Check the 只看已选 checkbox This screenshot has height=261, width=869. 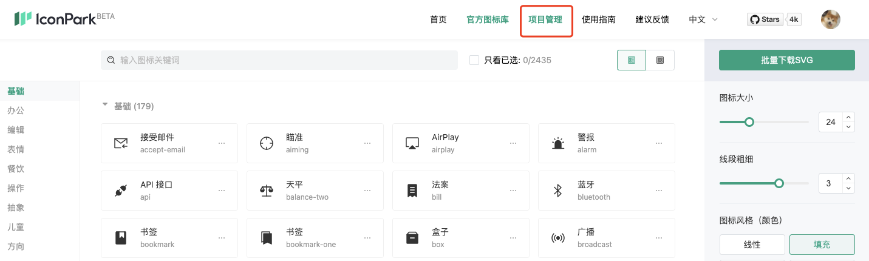point(475,60)
